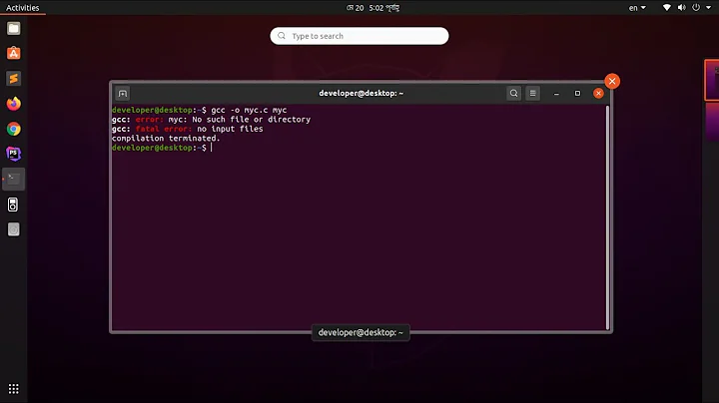
Task: Open the Files app in dock
Action: [x=14, y=28]
